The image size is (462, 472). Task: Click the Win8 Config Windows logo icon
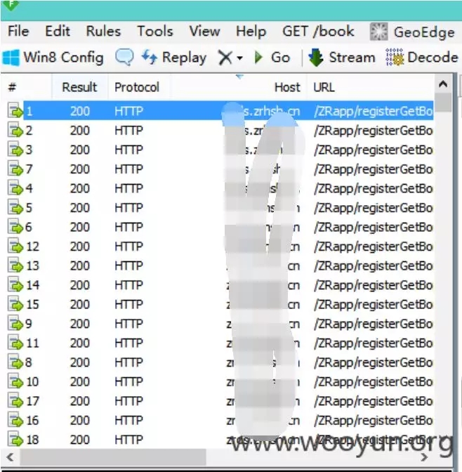11,57
